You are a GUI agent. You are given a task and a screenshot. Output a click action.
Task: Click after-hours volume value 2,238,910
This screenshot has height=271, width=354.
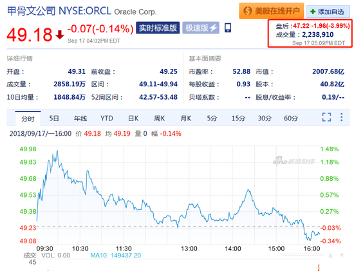(x=318, y=35)
